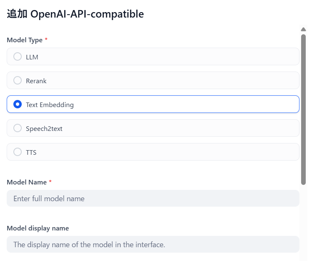Select the TTS radio circle

pos(18,152)
